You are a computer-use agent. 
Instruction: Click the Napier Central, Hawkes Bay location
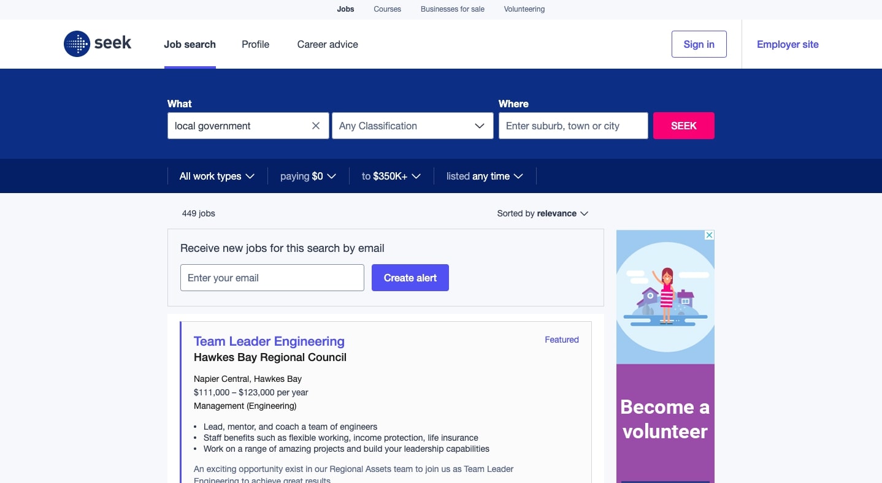pyautogui.click(x=248, y=379)
